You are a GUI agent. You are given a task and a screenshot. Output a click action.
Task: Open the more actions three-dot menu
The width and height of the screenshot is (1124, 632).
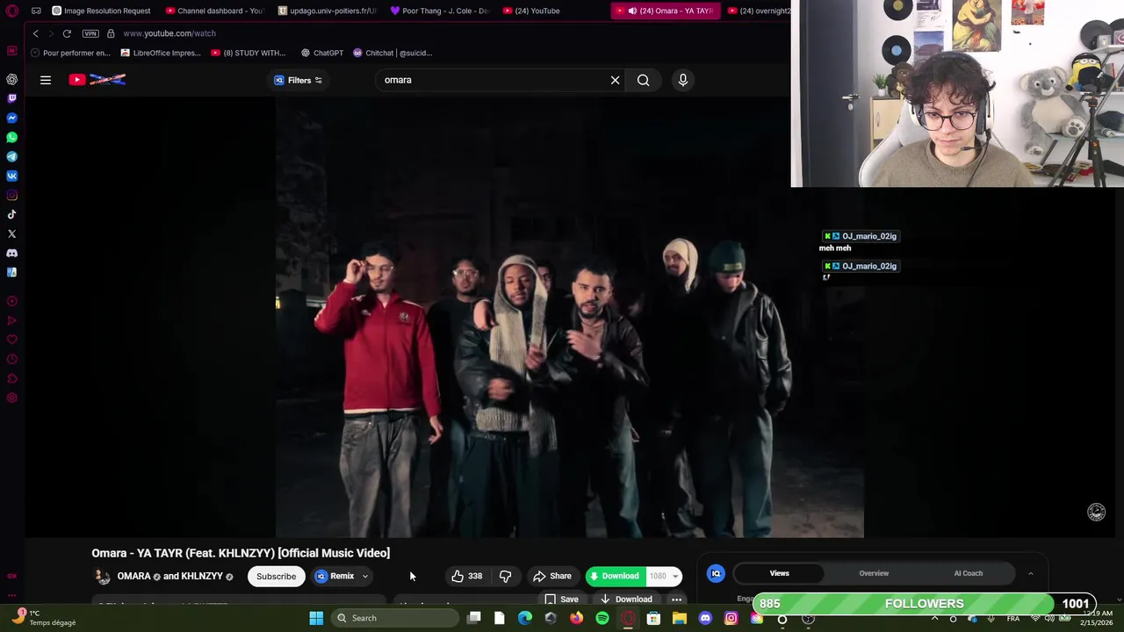(676, 600)
